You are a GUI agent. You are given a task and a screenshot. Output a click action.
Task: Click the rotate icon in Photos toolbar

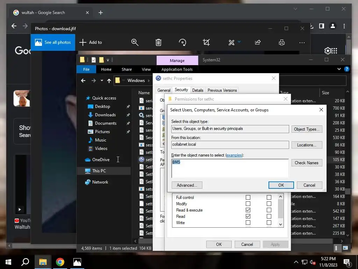point(182,42)
